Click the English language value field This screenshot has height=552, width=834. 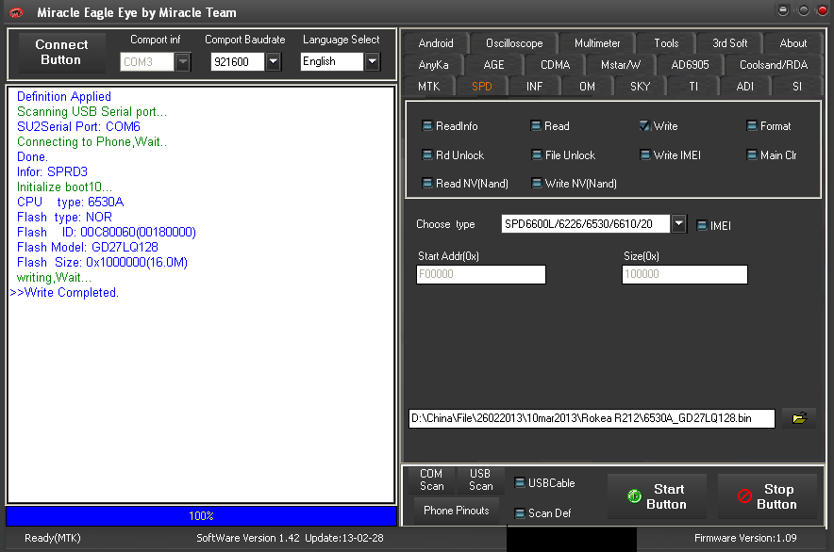click(x=332, y=61)
